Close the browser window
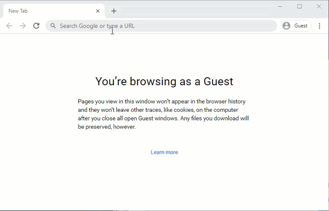 tap(319, 7)
